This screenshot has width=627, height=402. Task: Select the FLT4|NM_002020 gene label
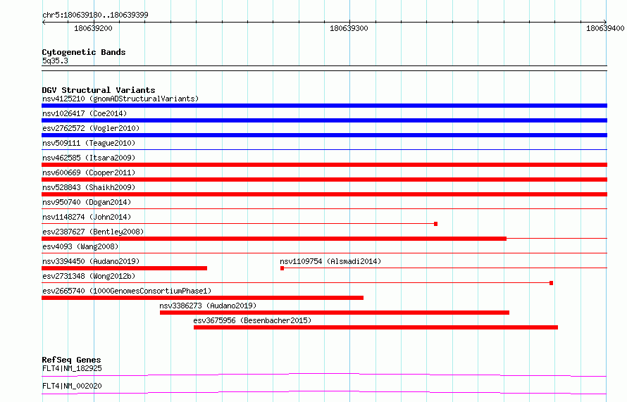(72, 386)
